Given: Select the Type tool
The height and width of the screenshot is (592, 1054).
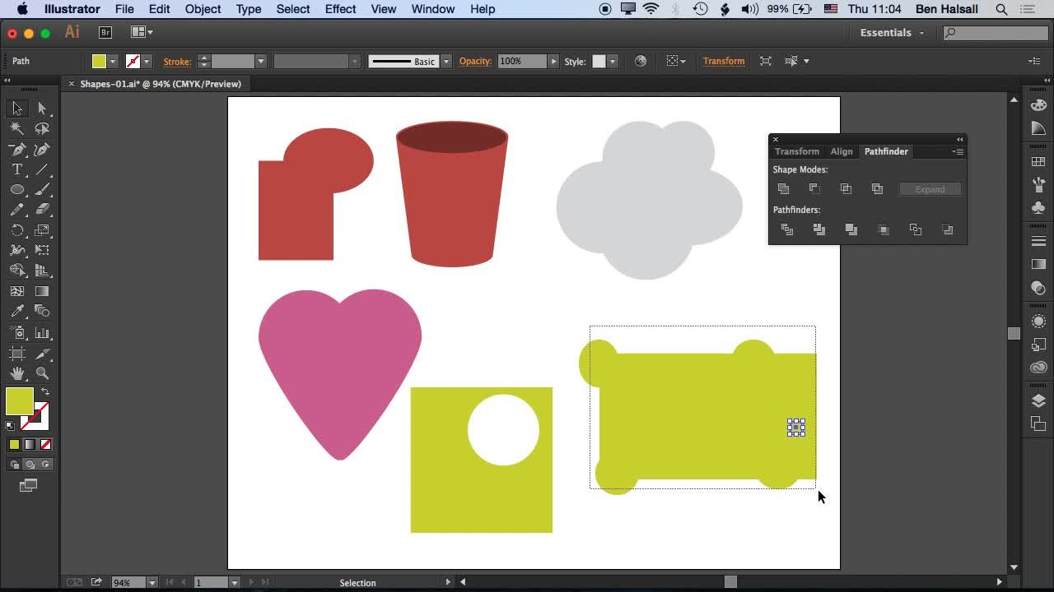Looking at the screenshot, I should coord(16,170).
